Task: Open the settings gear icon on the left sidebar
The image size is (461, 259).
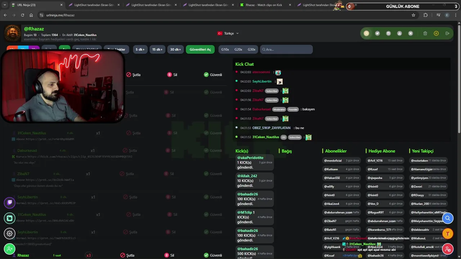Action: tap(10, 233)
